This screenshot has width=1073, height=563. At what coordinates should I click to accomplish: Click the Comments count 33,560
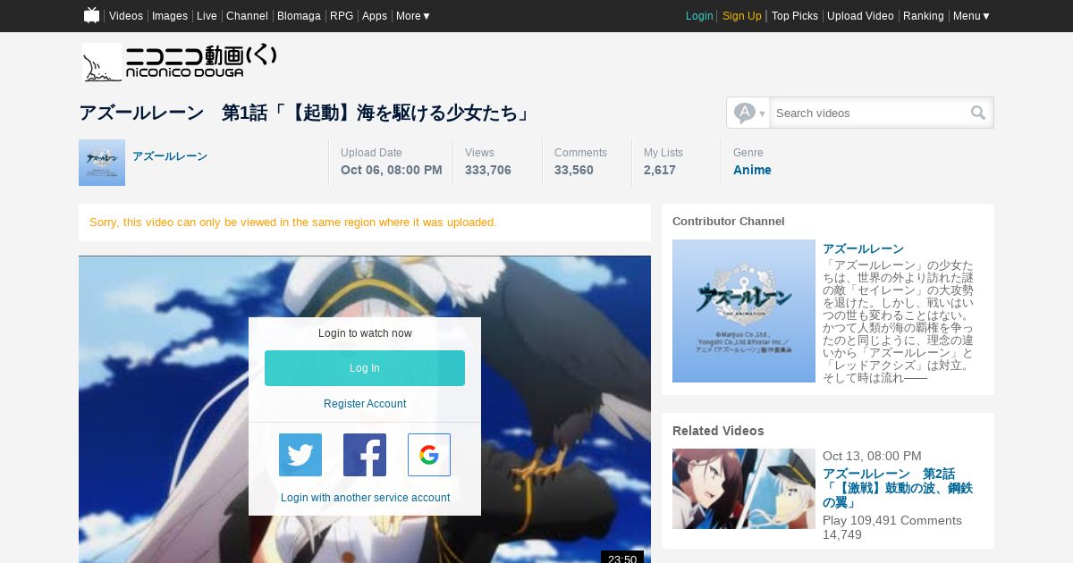tap(574, 170)
